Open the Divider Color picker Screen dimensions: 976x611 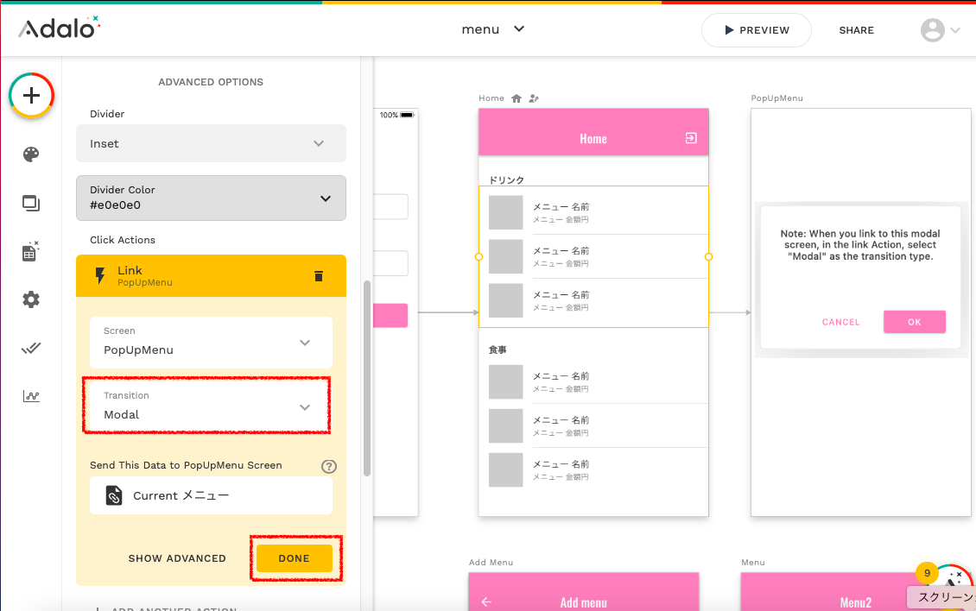pos(211,198)
